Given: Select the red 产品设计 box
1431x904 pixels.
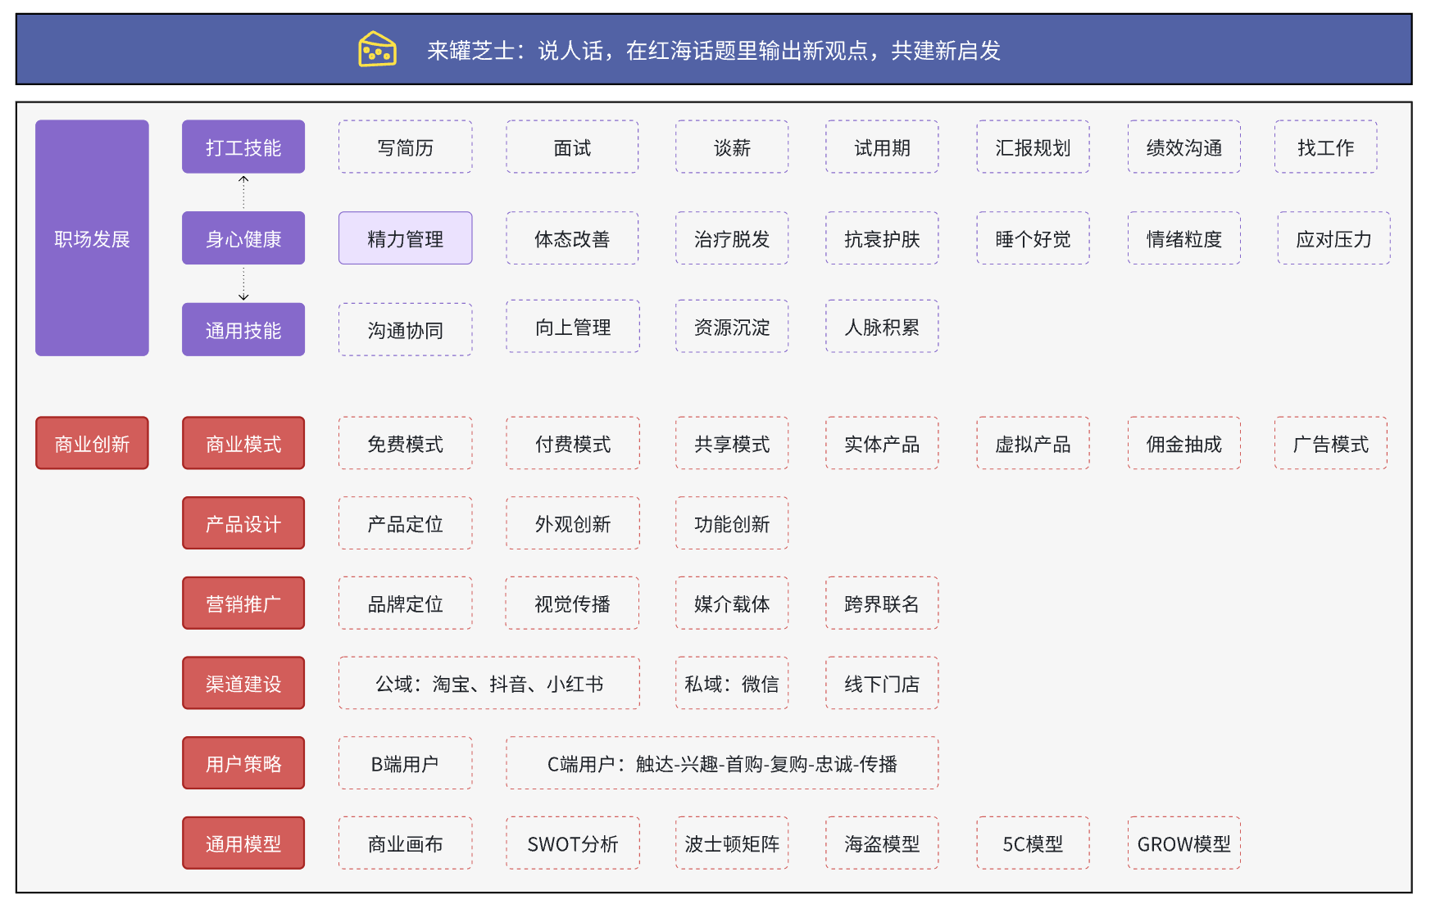Looking at the screenshot, I should tap(243, 523).
